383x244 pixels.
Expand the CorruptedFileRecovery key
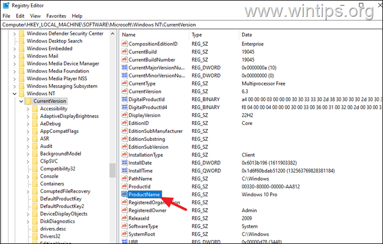[x=28, y=191]
